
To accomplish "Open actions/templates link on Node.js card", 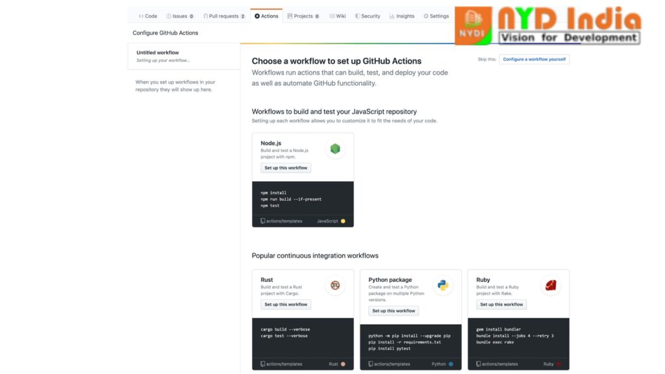I will click(281, 221).
